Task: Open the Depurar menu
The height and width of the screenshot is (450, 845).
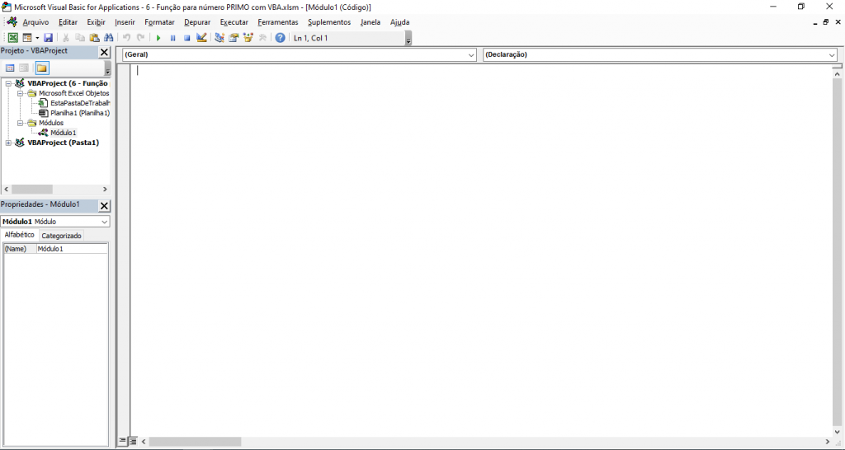Action: (x=197, y=22)
